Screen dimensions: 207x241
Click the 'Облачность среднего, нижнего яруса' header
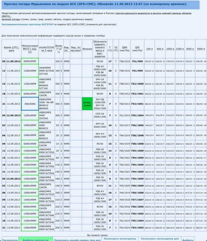100,49
